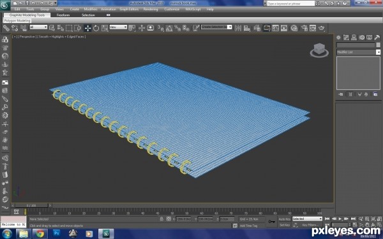Viewport: 383px width, 239px height.
Task: Select the Selection ribbon tab
Action: [x=88, y=15]
